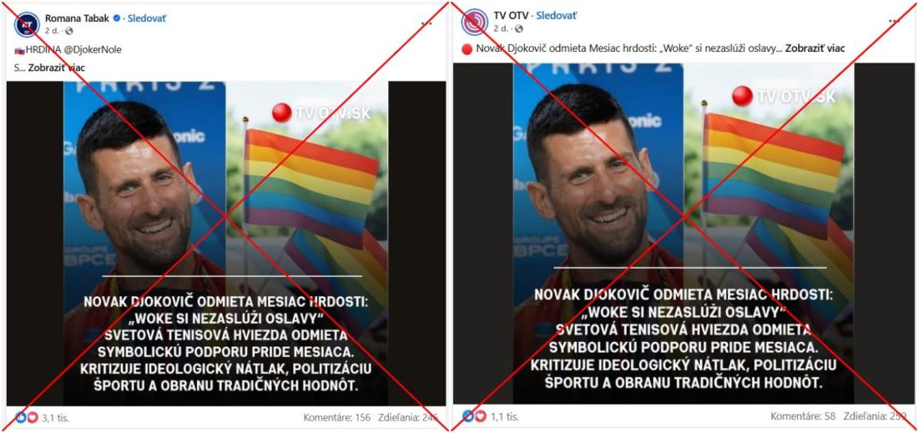Follow TV OTV via Sledovať
Viewport: 918px width, 433px height.
pyautogui.click(x=556, y=16)
